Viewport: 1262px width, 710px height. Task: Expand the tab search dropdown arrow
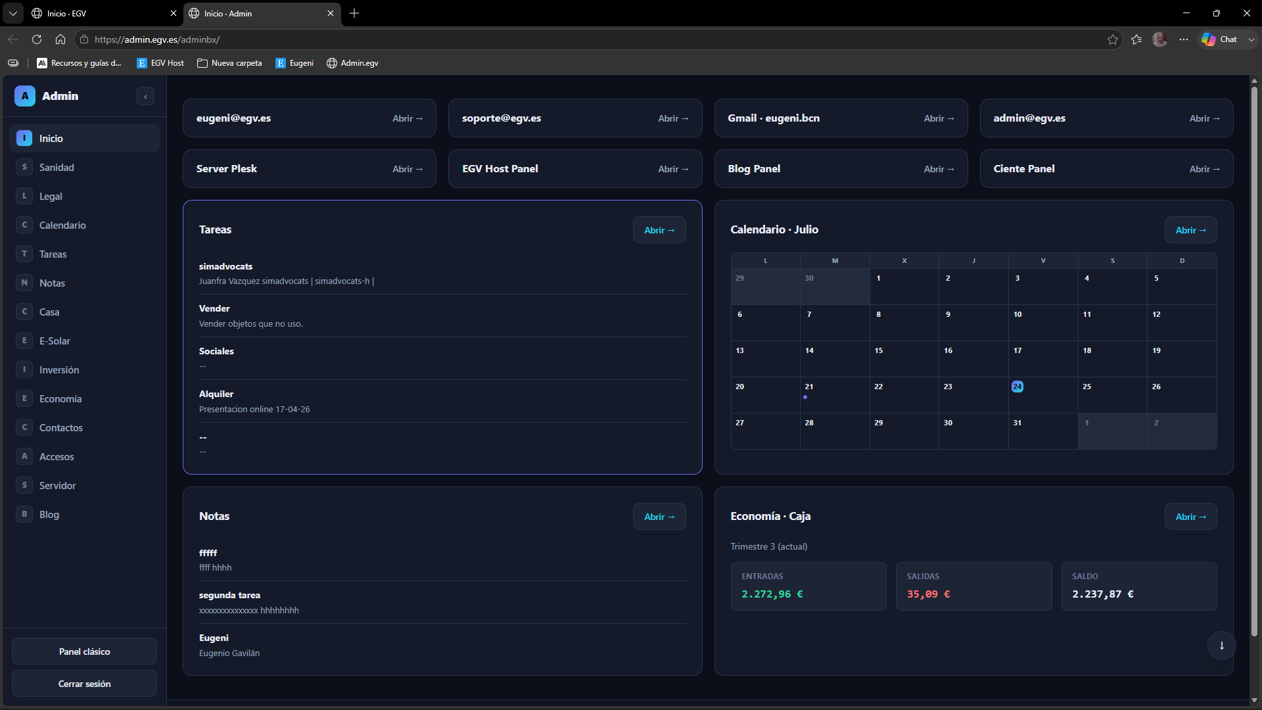coord(13,13)
